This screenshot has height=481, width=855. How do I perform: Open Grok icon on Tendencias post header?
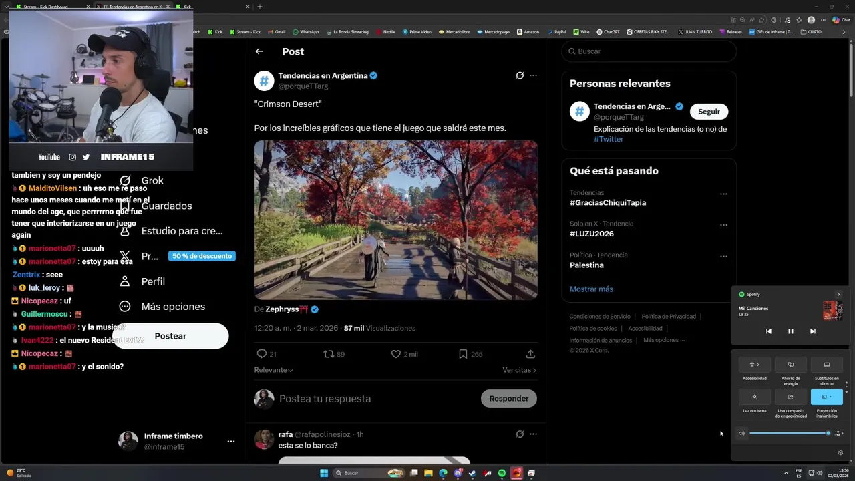(520, 75)
